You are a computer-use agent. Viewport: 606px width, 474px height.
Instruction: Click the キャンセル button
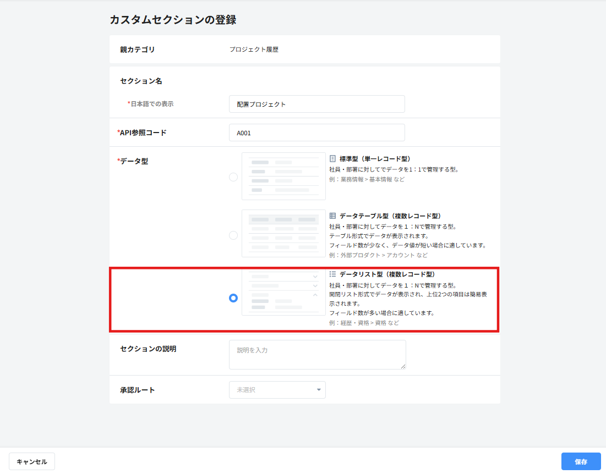click(x=32, y=462)
